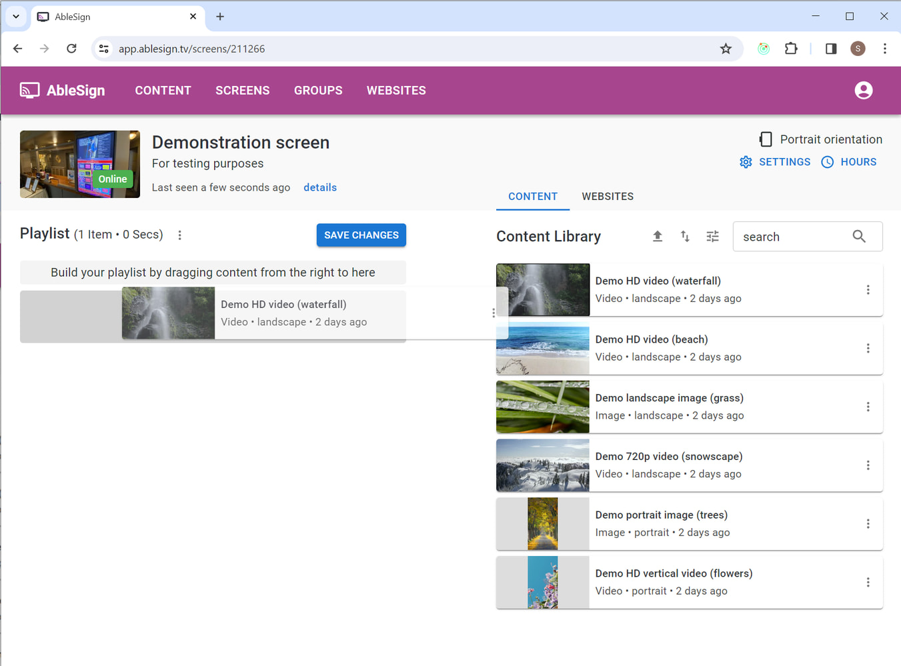The width and height of the screenshot is (901, 666).
Task: Select the Demo landscape image (grass) thumbnail
Action: [x=542, y=407]
